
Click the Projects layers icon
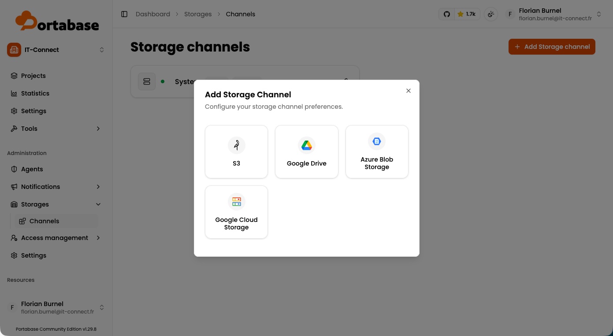click(14, 76)
